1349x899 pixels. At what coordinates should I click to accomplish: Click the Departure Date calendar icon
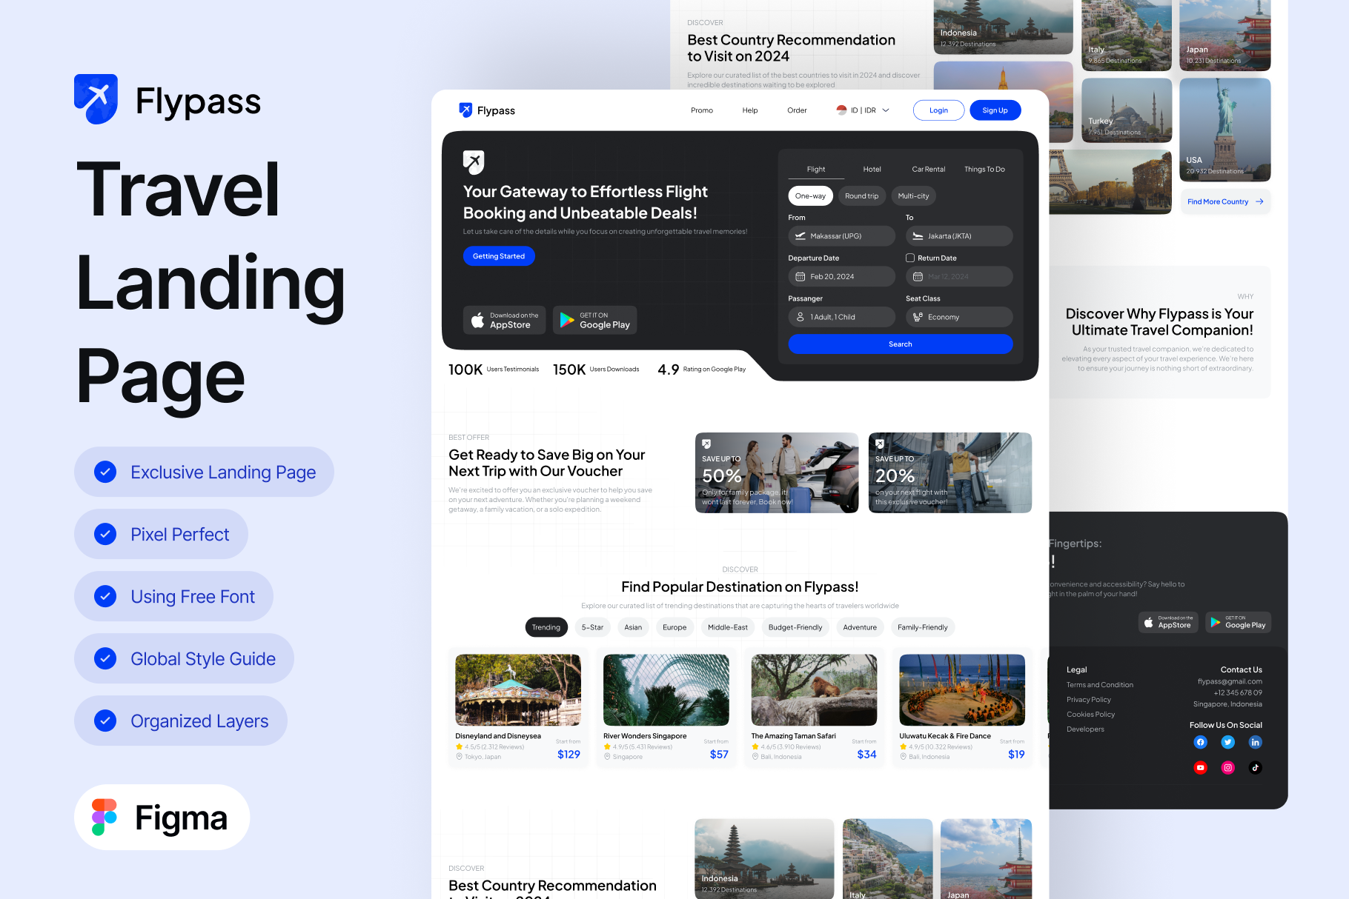click(801, 277)
